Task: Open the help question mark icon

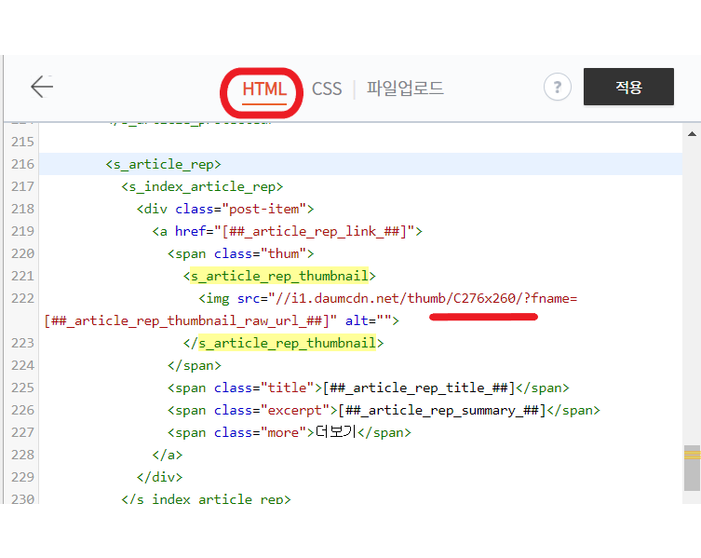Action: [557, 87]
